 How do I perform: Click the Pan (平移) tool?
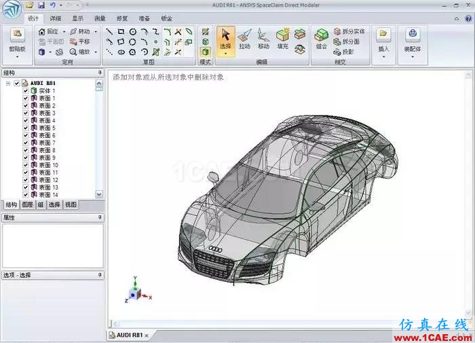(80, 41)
